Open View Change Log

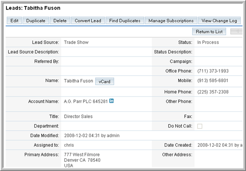click(219, 20)
